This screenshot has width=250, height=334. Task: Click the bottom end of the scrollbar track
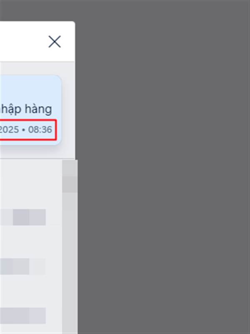click(70, 329)
